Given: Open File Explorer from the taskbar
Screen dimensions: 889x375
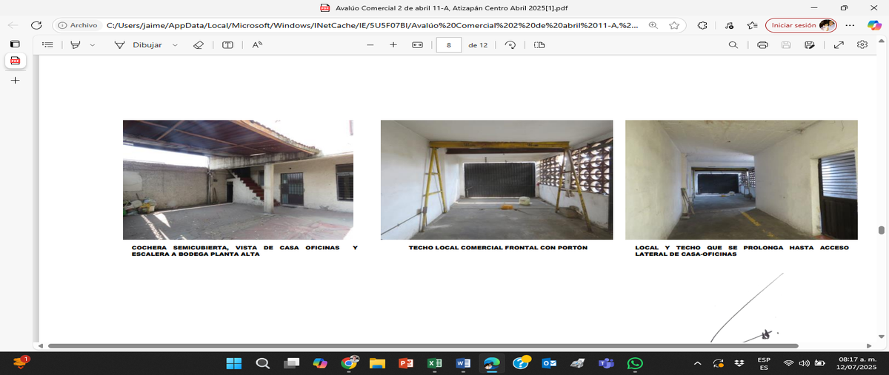Looking at the screenshot, I should tap(378, 363).
